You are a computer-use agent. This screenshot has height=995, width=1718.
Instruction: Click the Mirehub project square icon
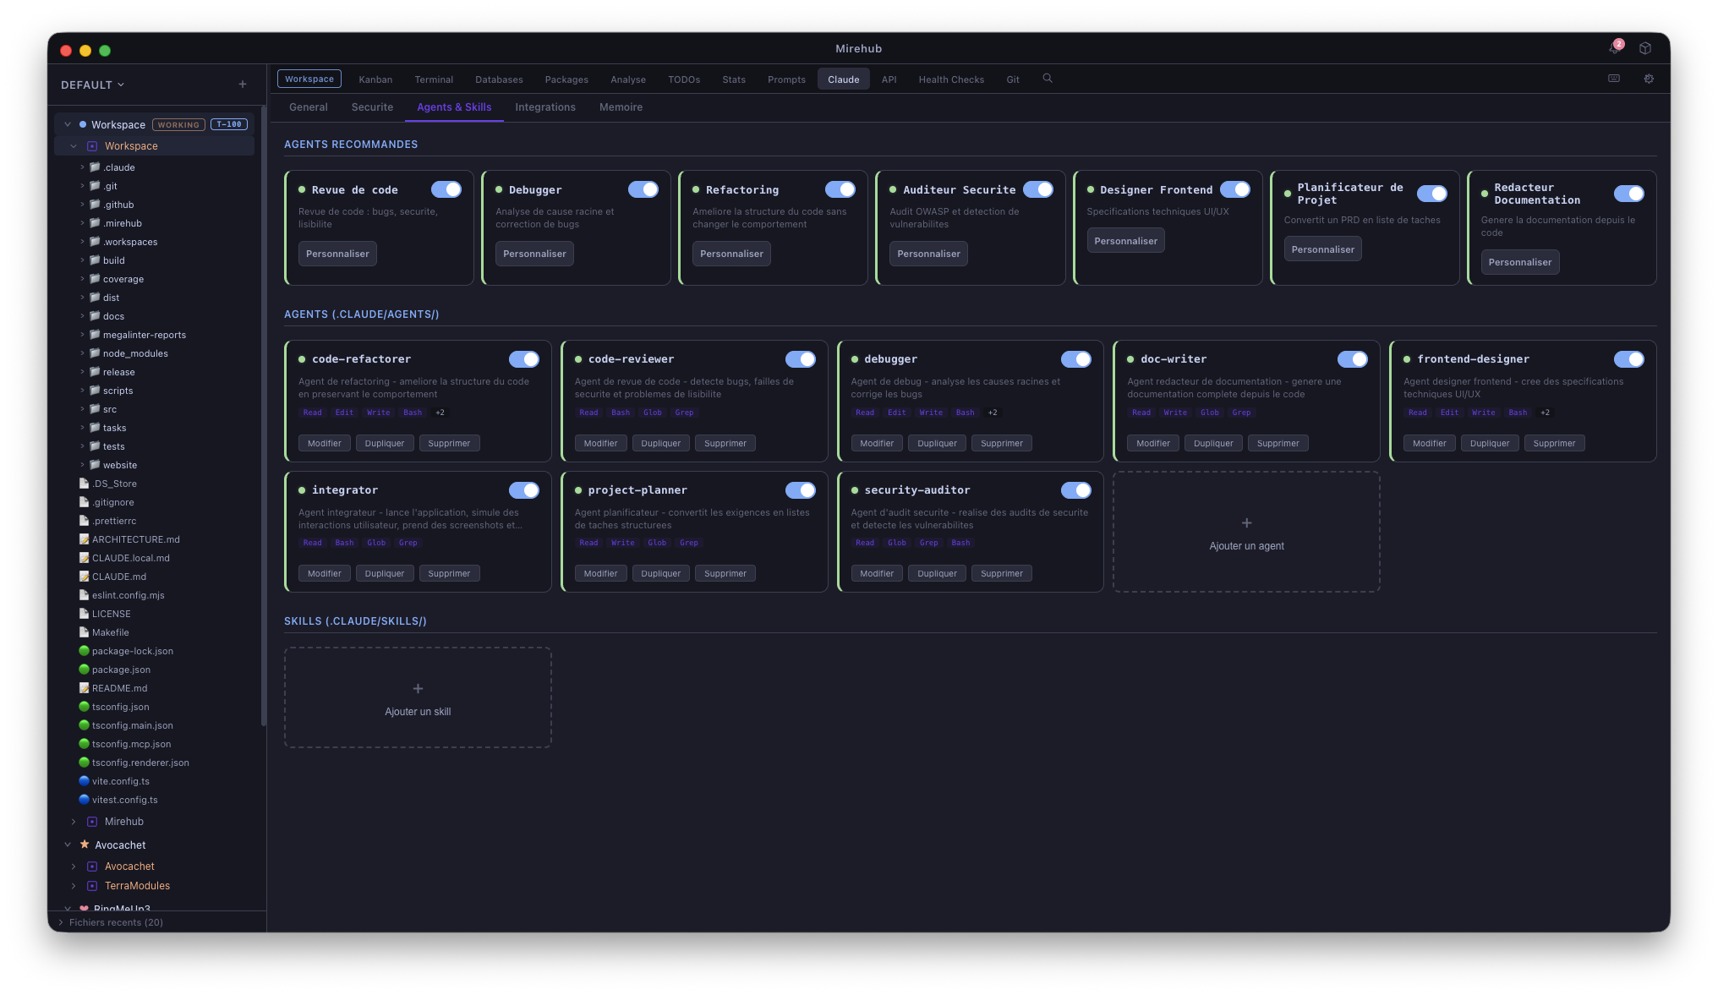[92, 822]
